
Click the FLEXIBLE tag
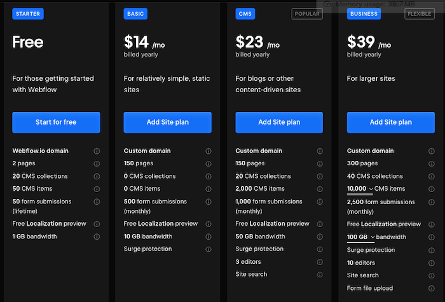point(419,13)
